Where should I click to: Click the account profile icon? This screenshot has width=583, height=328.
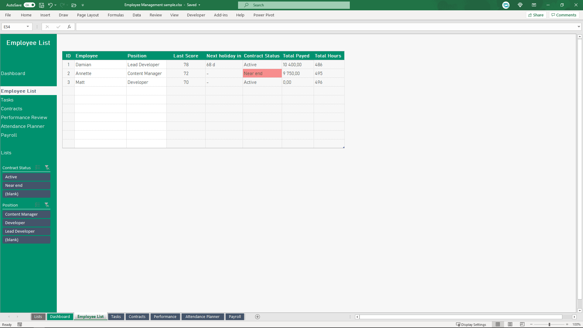[506, 5]
